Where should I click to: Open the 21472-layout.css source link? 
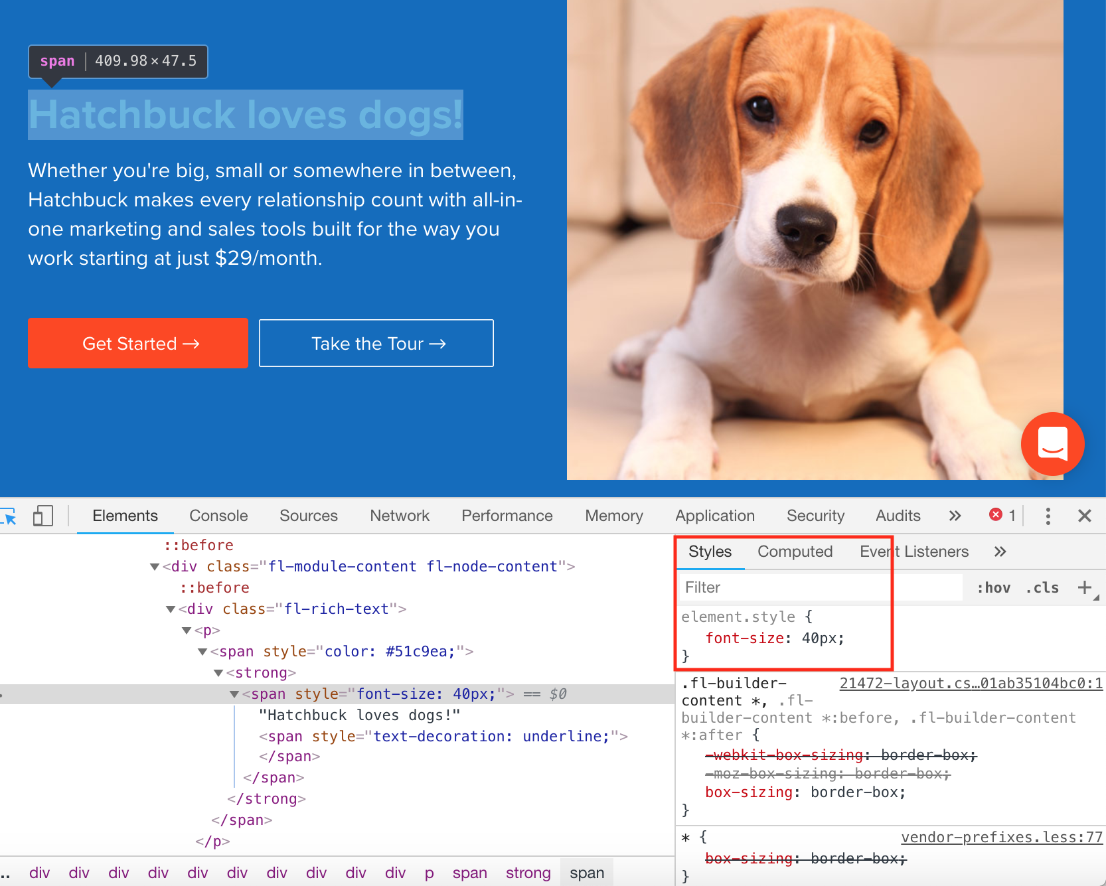coord(971,684)
